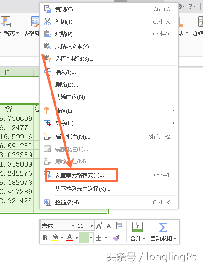
Task: Select 设置单元格格式(F)... menu item
Action: (x=109, y=175)
